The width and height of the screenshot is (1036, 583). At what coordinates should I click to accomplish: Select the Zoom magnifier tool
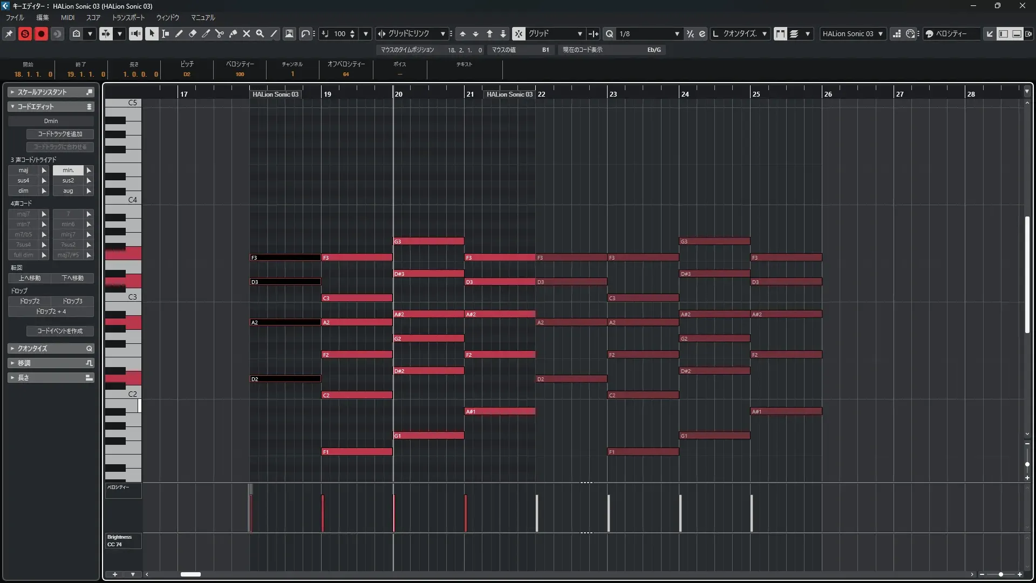[x=260, y=33]
